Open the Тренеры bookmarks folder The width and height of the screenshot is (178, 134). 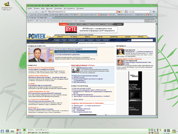[x=54, y=15]
